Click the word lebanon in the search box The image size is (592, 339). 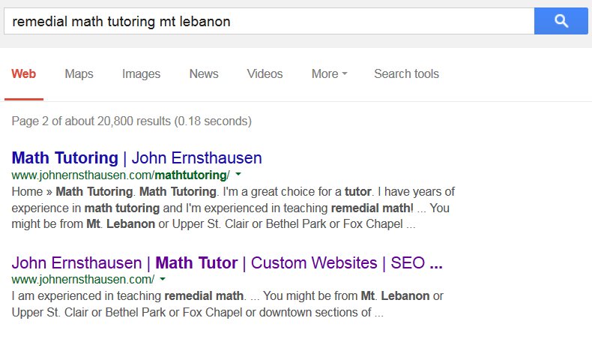click(205, 22)
